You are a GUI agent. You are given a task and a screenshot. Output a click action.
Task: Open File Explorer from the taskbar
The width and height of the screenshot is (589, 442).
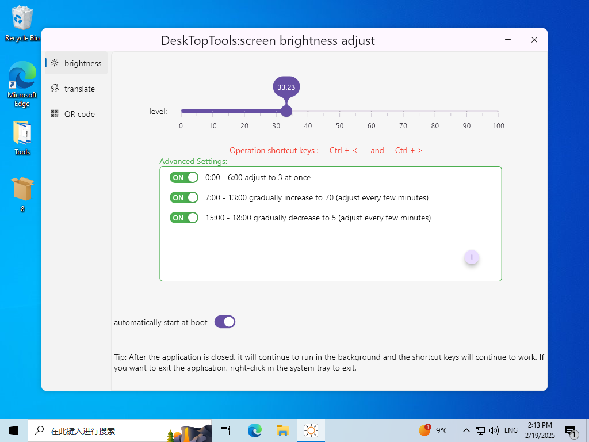click(x=282, y=430)
